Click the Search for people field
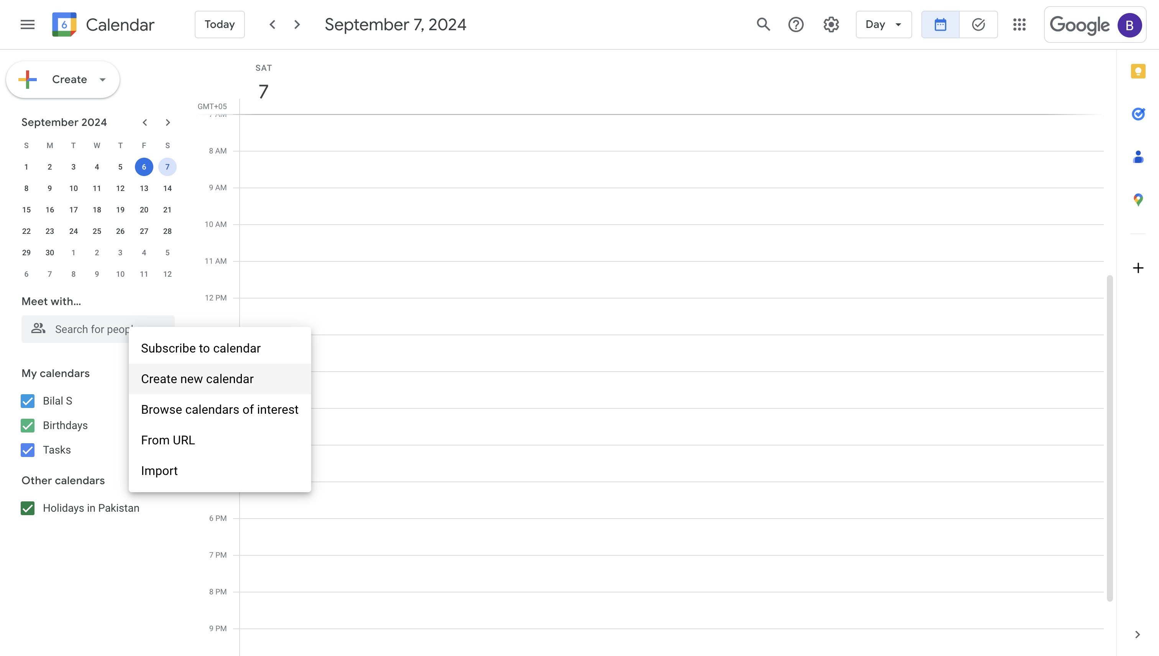Image resolution: width=1159 pixels, height=656 pixels. pyautogui.click(x=90, y=330)
